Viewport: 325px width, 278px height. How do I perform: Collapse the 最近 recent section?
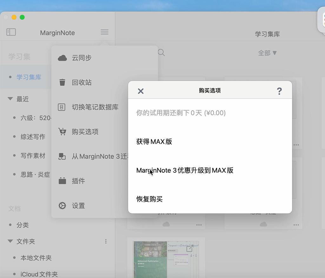point(10,99)
